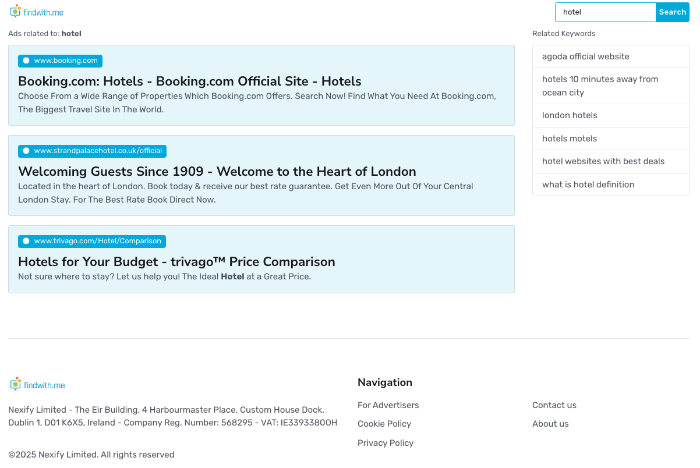The image size is (700, 468).
Task: Click the Navigation footer heading
Action: (x=385, y=382)
